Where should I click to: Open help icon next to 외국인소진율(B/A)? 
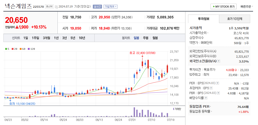click(x=218, y=61)
